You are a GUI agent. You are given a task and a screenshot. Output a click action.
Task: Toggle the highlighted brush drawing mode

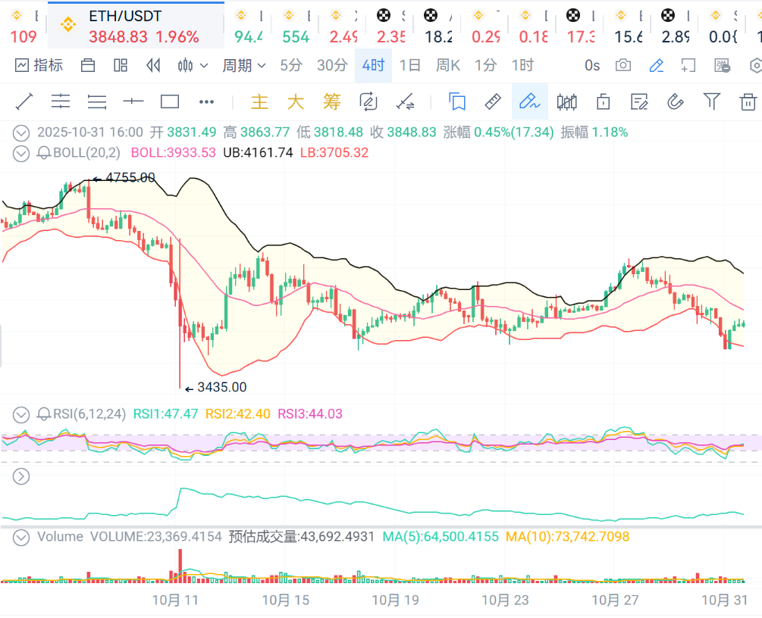point(529,101)
